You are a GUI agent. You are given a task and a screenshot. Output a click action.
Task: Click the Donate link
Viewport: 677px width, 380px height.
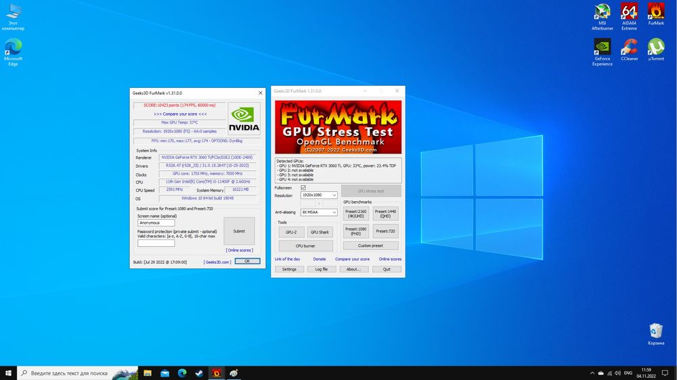tap(320, 259)
